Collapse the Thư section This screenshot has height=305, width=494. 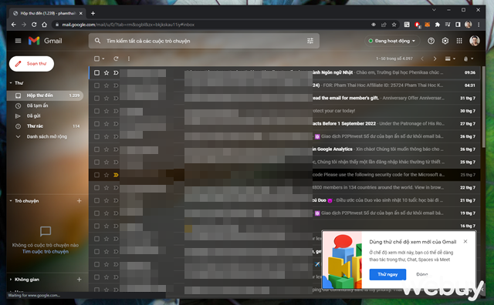(x=11, y=83)
